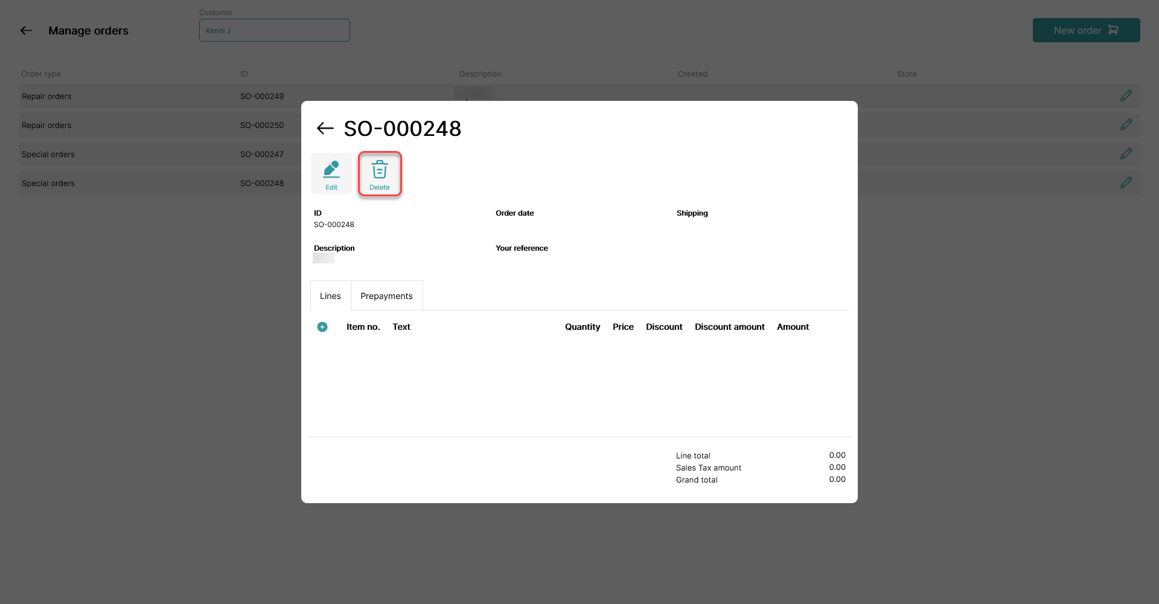This screenshot has height=604, width=1159.
Task: Click the Quantity column header
Action: point(583,327)
